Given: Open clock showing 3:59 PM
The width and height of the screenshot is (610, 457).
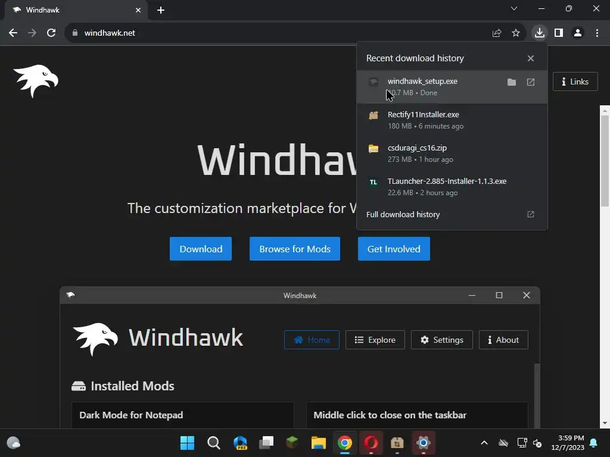Looking at the screenshot, I should coord(568,443).
